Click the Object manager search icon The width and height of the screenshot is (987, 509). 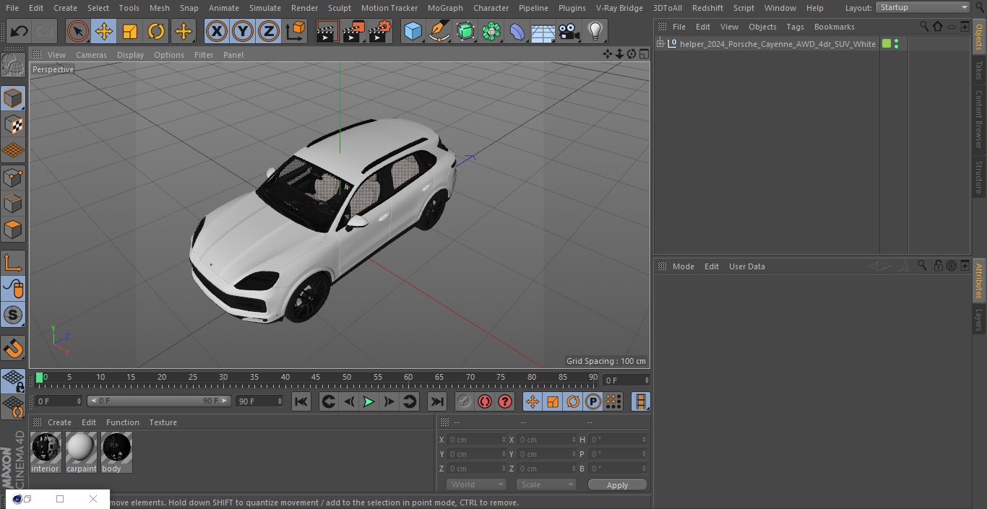point(924,26)
